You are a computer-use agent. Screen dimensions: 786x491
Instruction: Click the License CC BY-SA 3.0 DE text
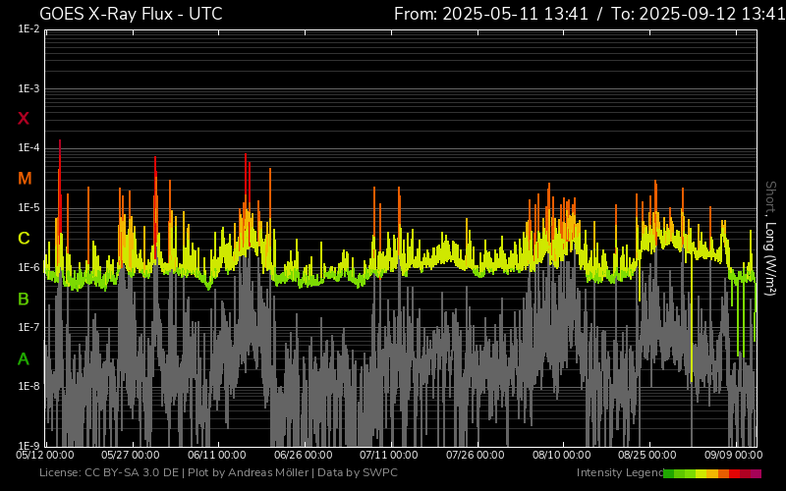point(111,473)
